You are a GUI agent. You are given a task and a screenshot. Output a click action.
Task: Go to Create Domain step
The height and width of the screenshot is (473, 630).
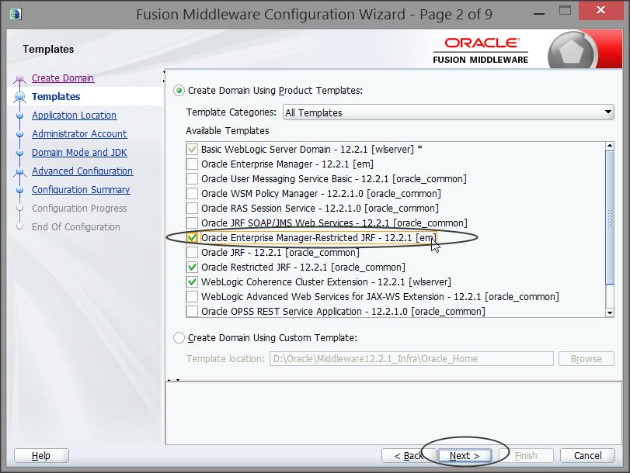click(x=63, y=78)
